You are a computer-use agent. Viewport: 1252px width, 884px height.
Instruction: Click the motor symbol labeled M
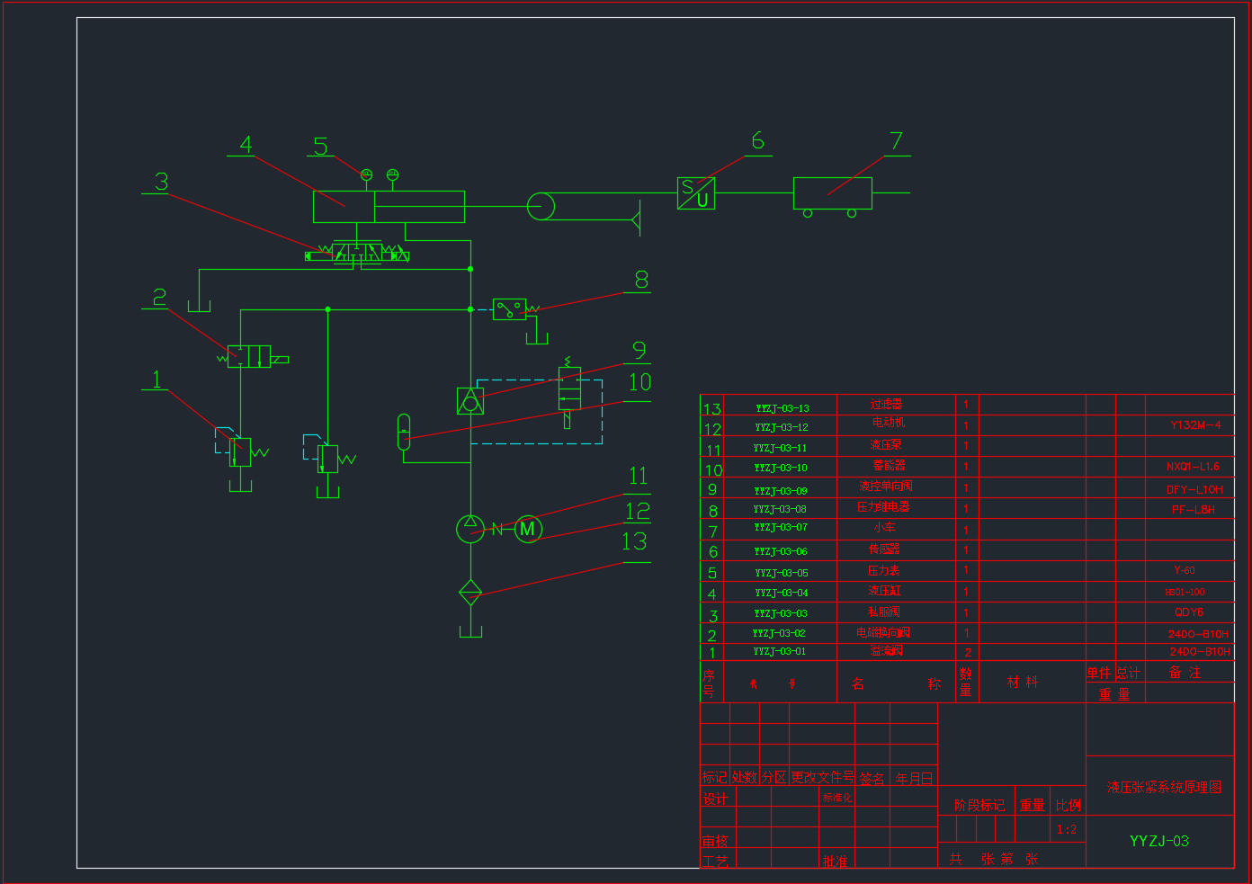tap(528, 529)
